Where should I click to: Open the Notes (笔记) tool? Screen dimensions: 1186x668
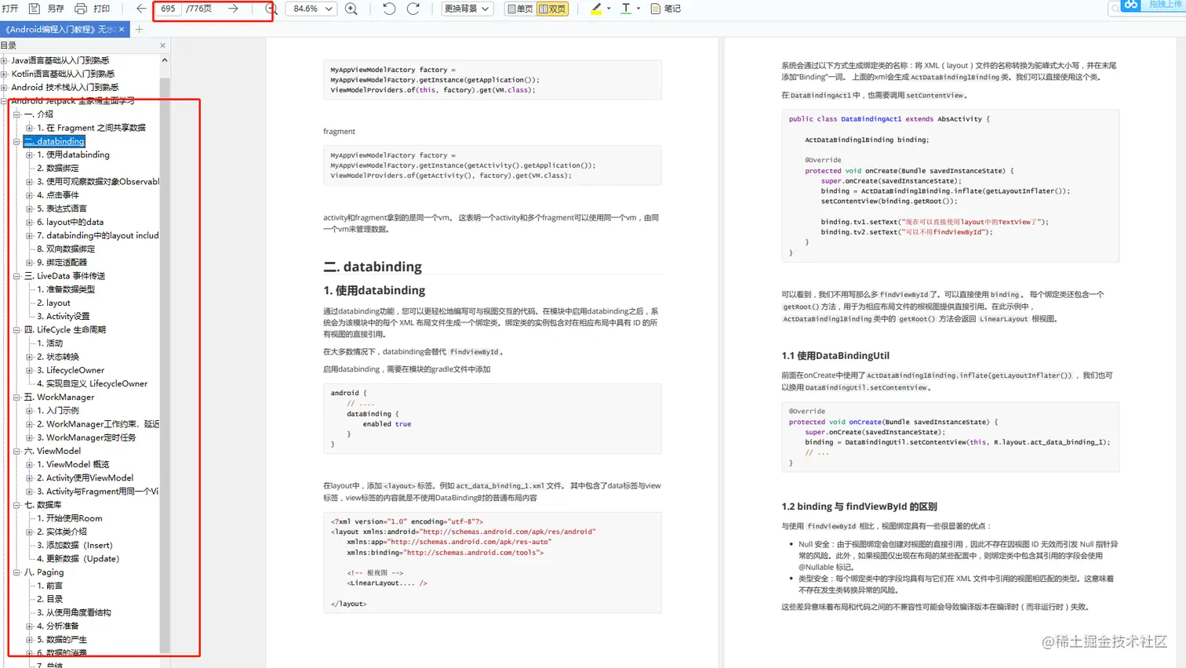click(665, 9)
